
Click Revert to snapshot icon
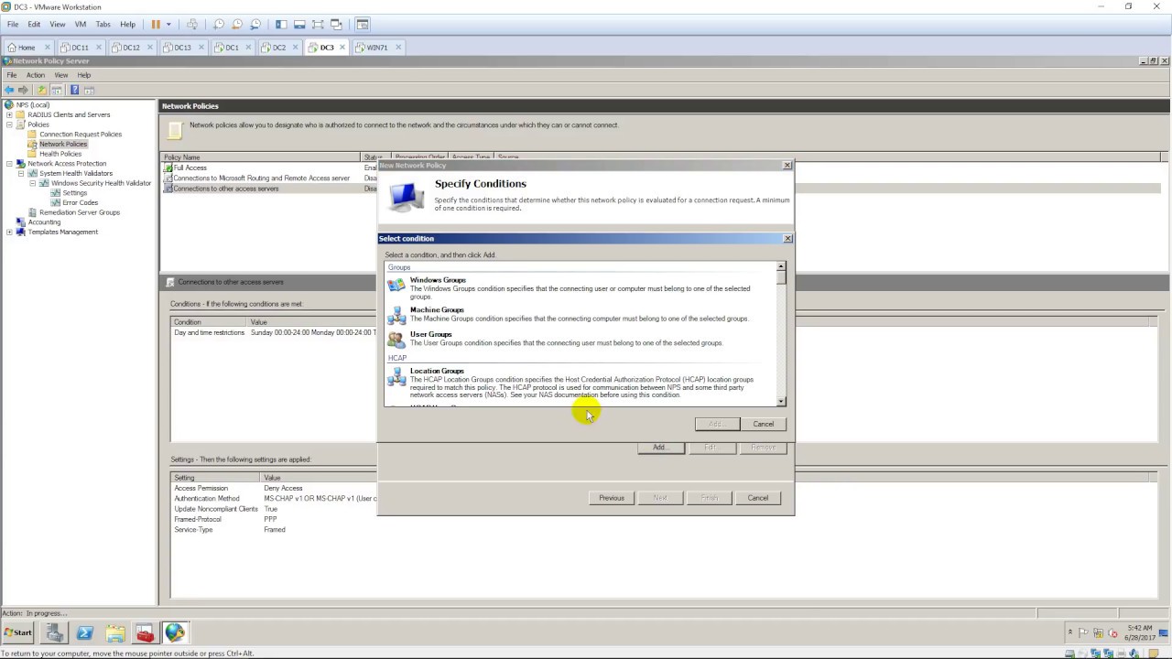pos(236,24)
